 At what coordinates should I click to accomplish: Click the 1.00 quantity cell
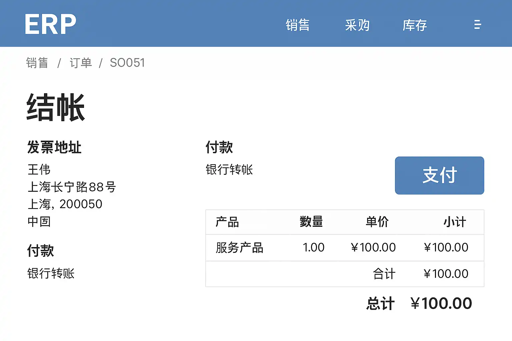(313, 248)
